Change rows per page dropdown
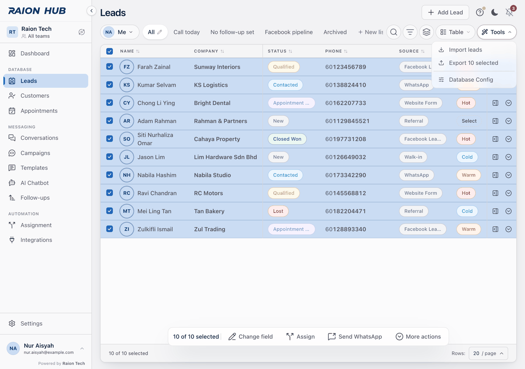The image size is (525, 369). pos(488,353)
